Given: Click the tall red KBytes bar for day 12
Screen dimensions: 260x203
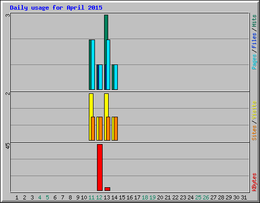Looking at the screenshot, I should point(100,167).
